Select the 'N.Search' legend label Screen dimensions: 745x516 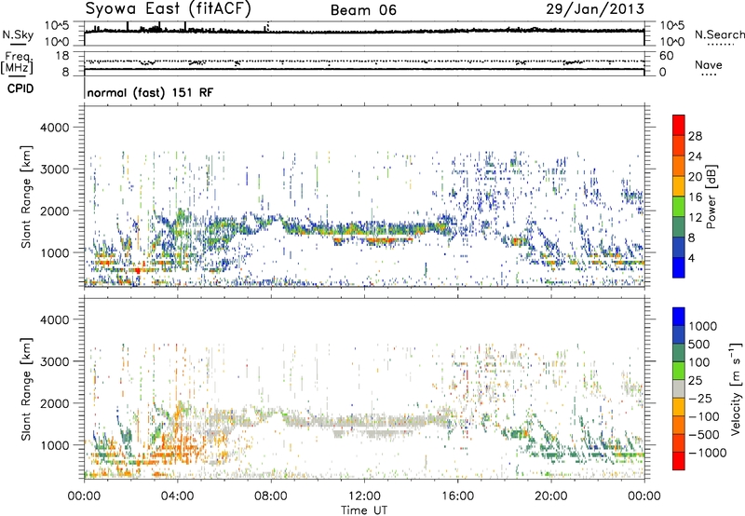(719, 34)
